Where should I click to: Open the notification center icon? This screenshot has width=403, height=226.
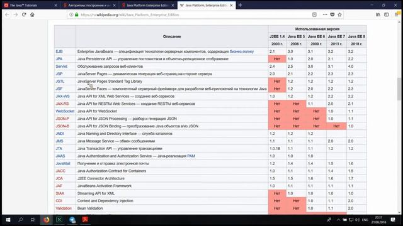pyautogui.click(x=393, y=220)
